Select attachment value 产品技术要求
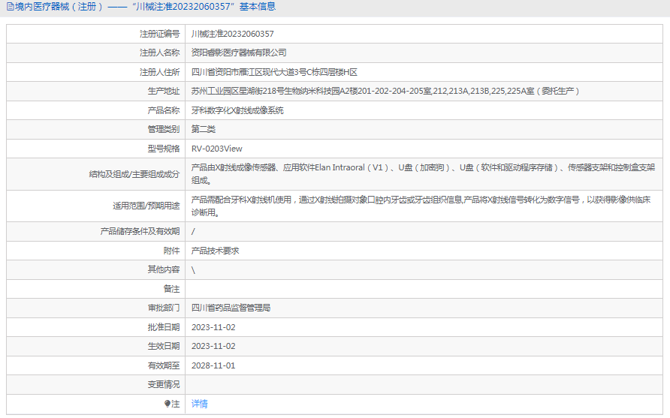The image size is (670, 418). point(215,251)
